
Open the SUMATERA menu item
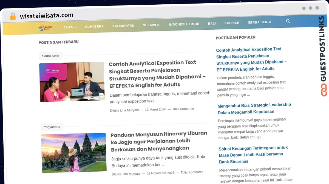point(94,27)
